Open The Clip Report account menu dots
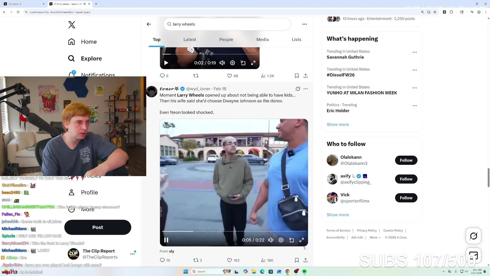 coord(132,254)
